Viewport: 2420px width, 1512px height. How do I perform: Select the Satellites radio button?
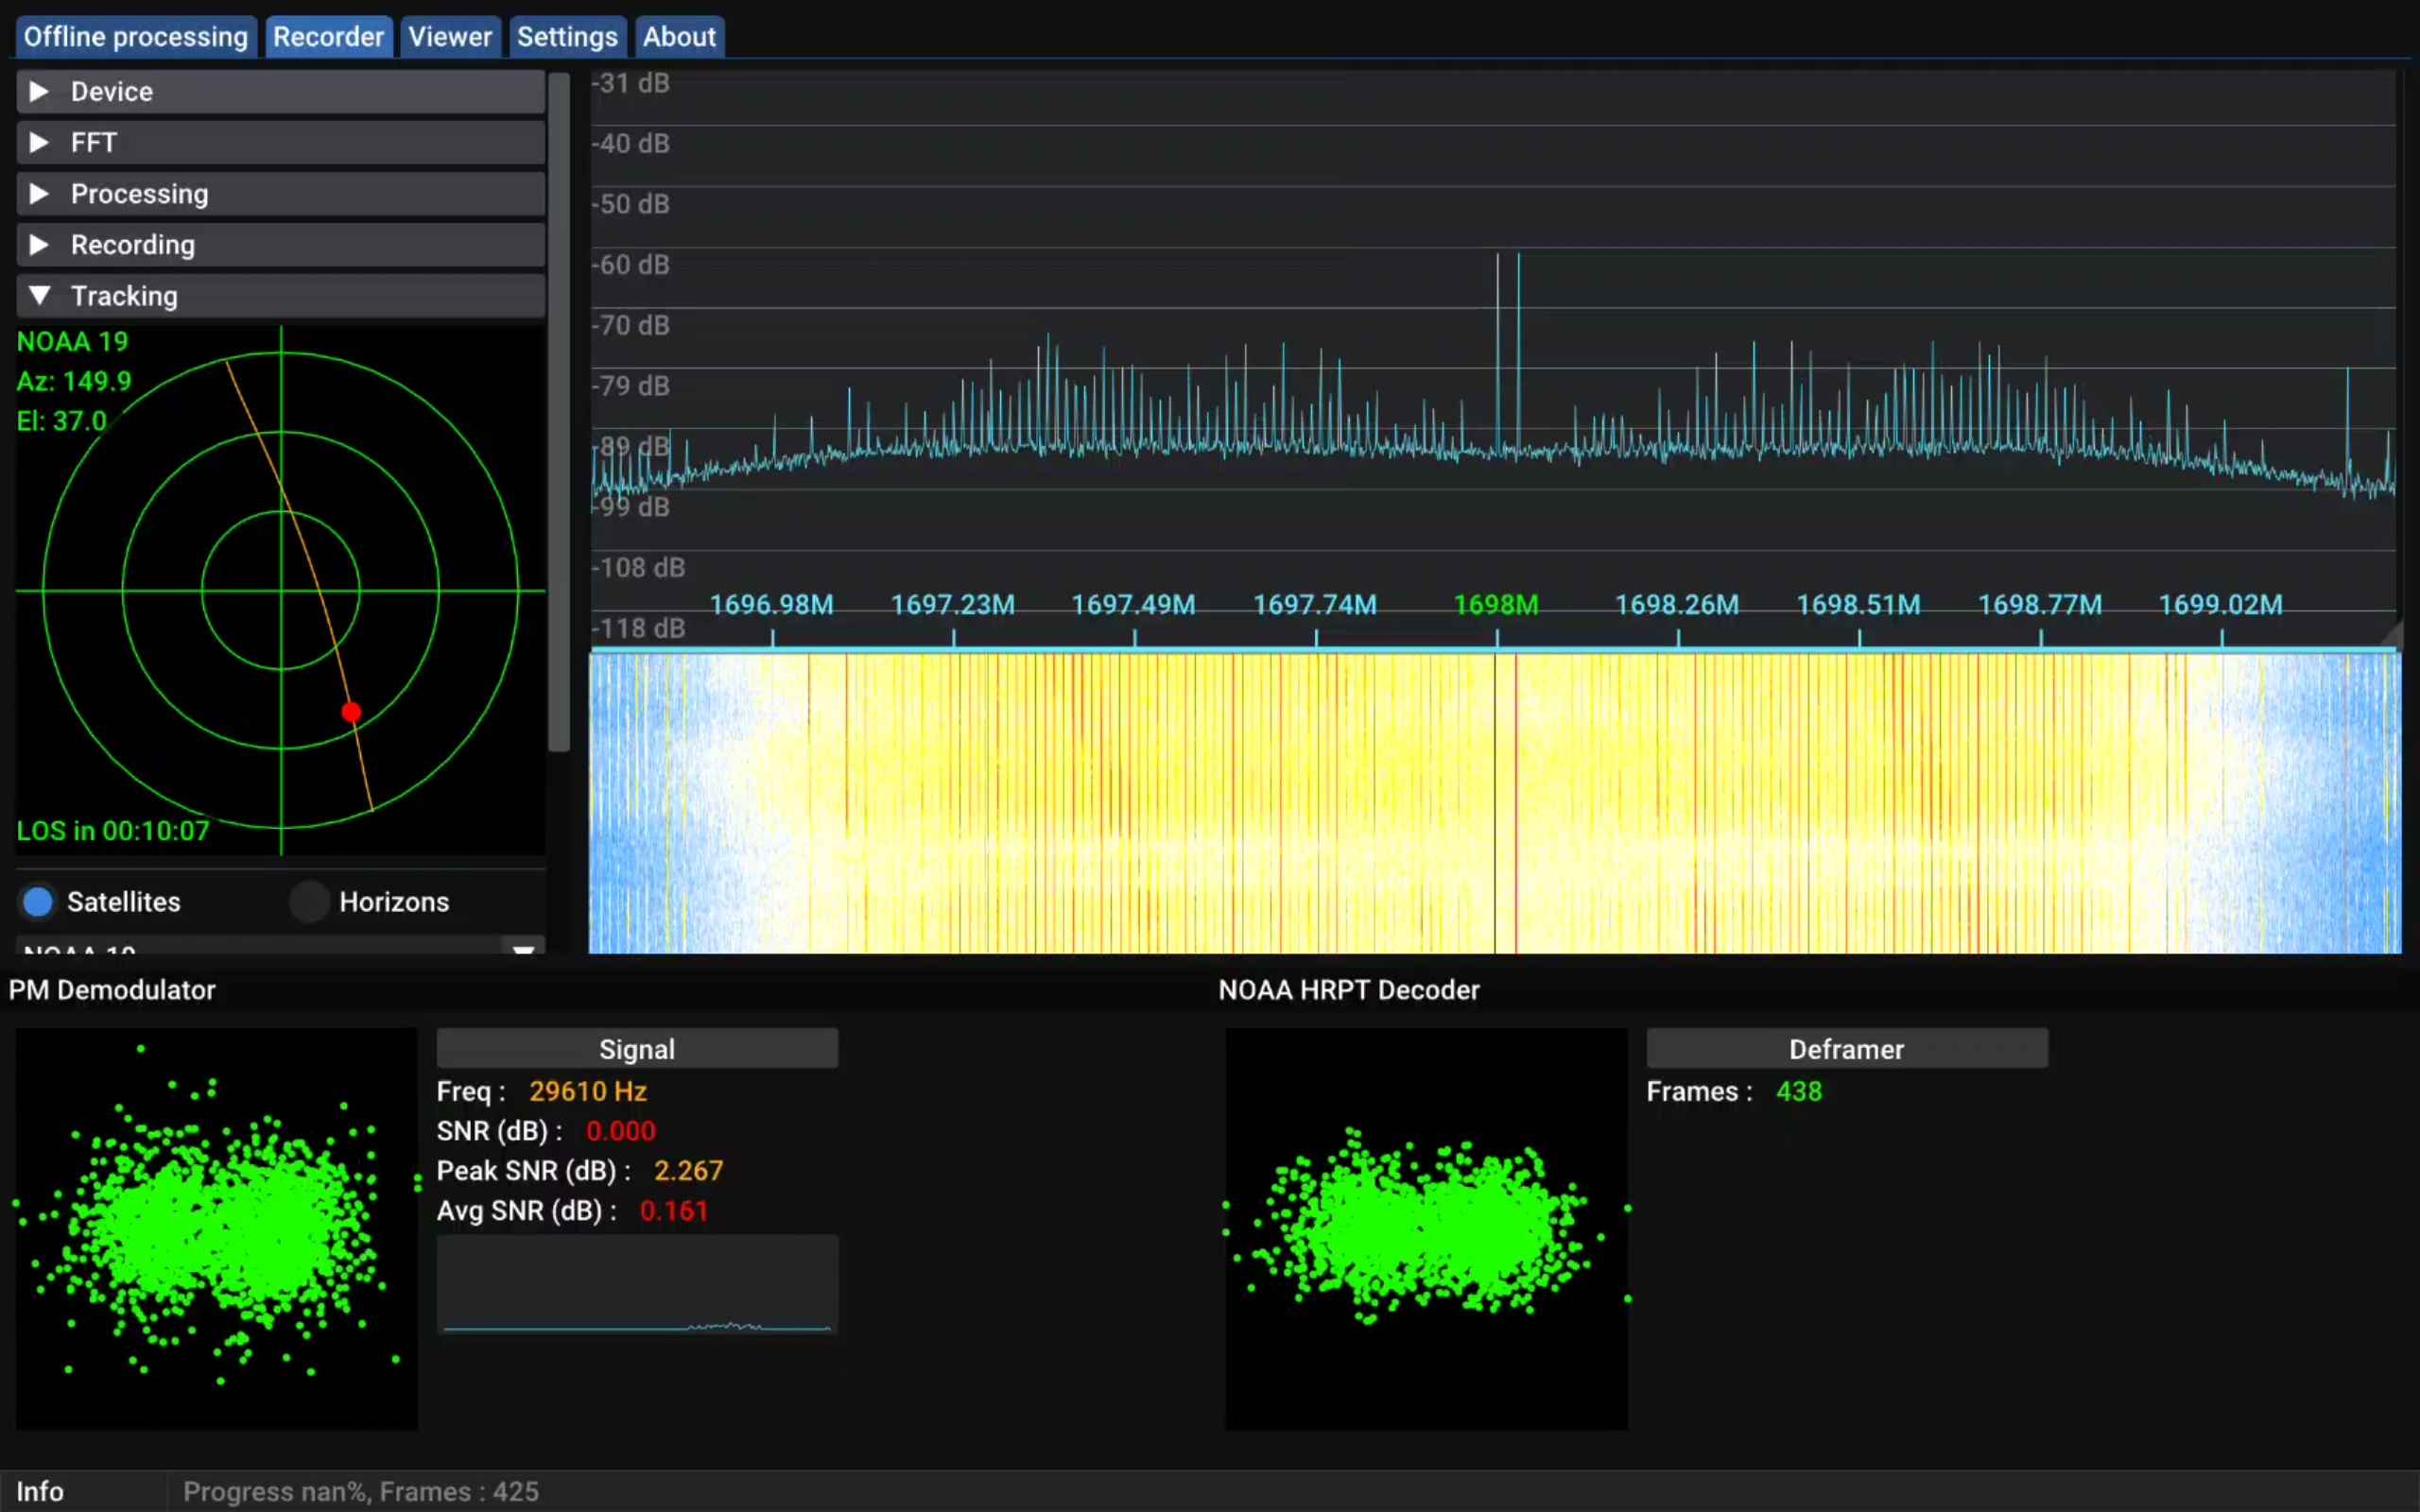pos(37,901)
